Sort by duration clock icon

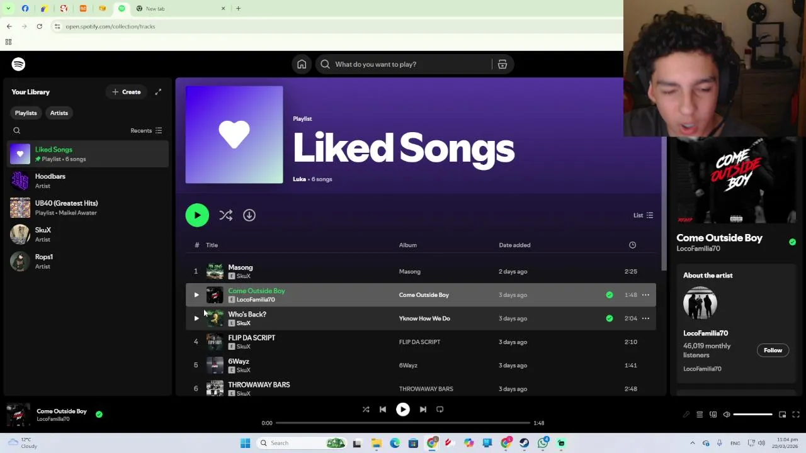tap(632, 245)
